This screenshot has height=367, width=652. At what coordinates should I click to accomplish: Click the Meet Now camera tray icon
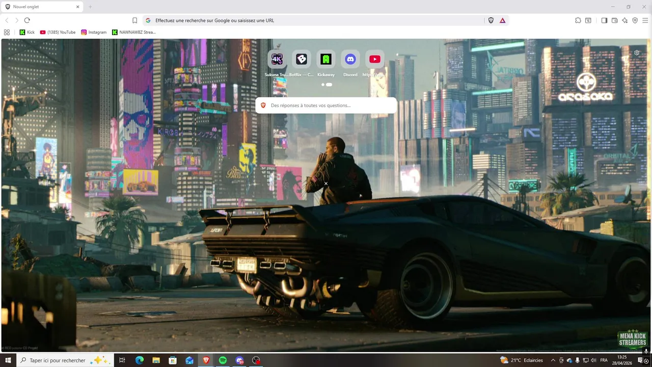coord(562,360)
